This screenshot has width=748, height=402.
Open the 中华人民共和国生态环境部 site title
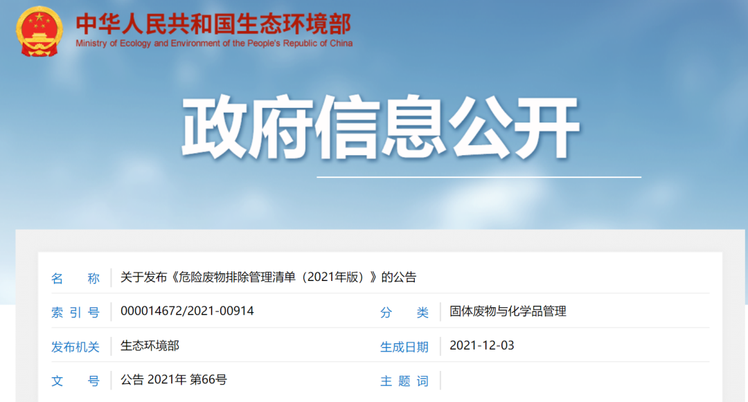pos(213,24)
